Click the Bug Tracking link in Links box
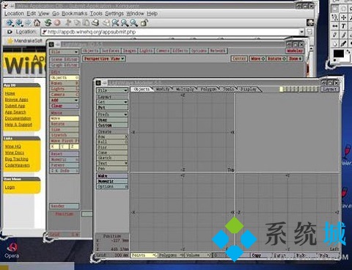Viewport: 352px width, 270px height. click(x=17, y=159)
